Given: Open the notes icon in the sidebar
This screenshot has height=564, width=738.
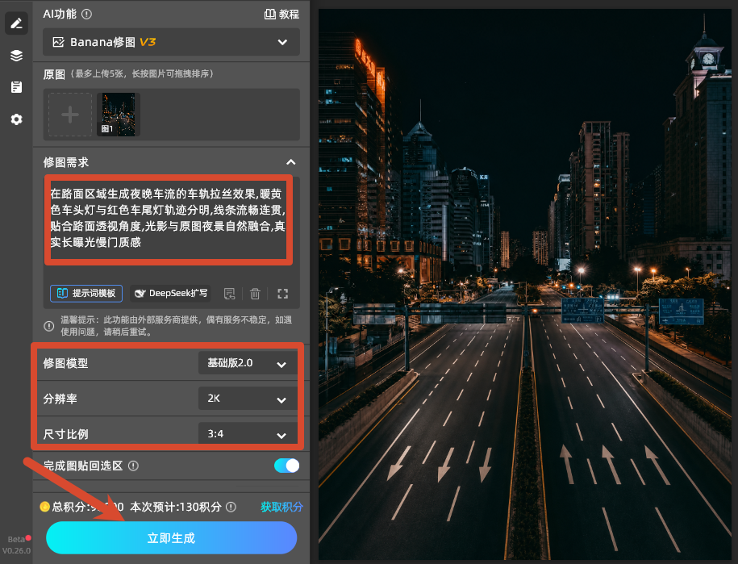Looking at the screenshot, I should coord(16,87).
